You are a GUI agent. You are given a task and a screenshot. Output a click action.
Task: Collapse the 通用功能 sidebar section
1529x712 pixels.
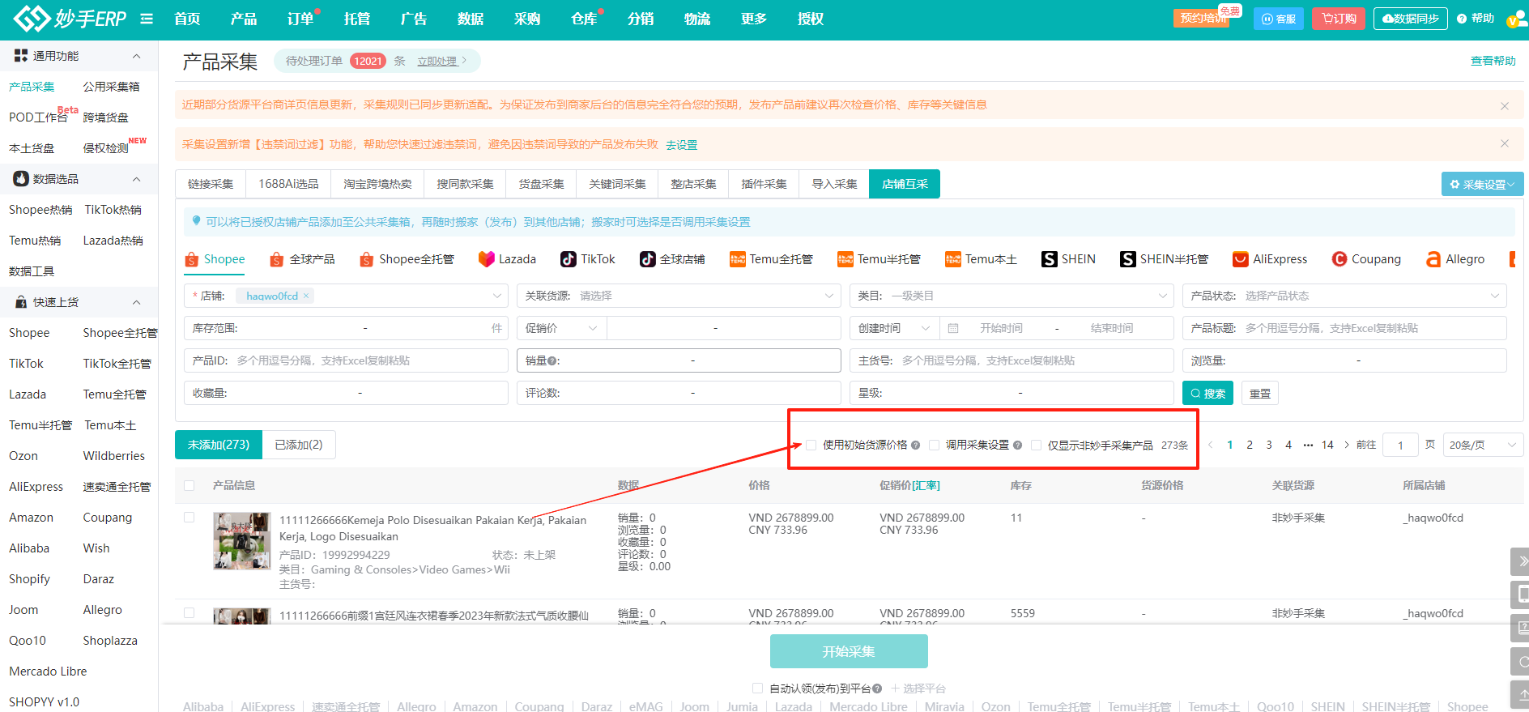coord(136,56)
